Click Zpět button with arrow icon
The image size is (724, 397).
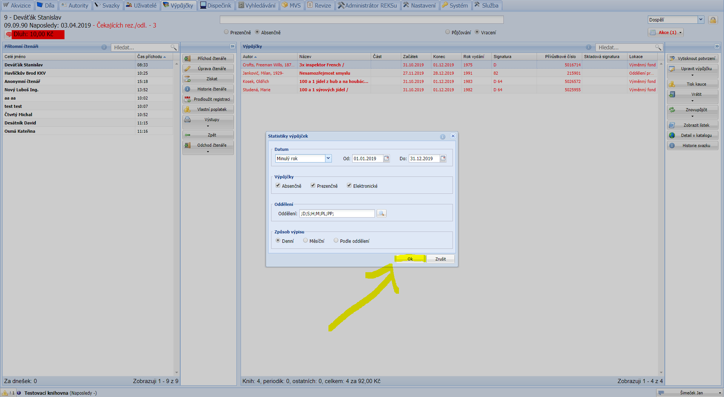(208, 135)
